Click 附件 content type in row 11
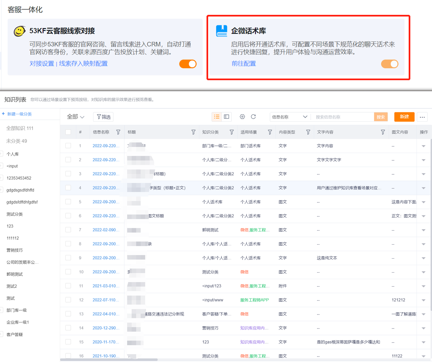 click(x=282, y=286)
